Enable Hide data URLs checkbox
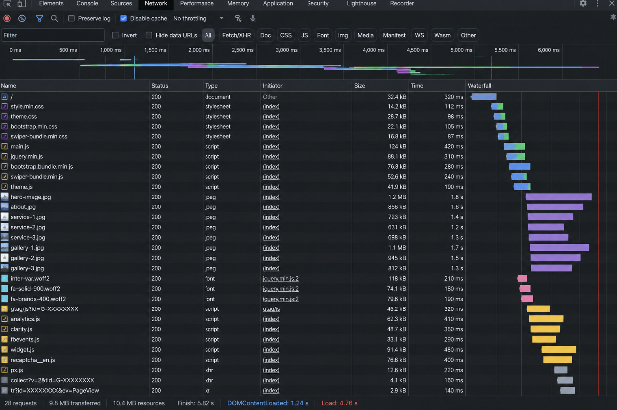617x410 pixels. pyautogui.click(x=149, y=35)
